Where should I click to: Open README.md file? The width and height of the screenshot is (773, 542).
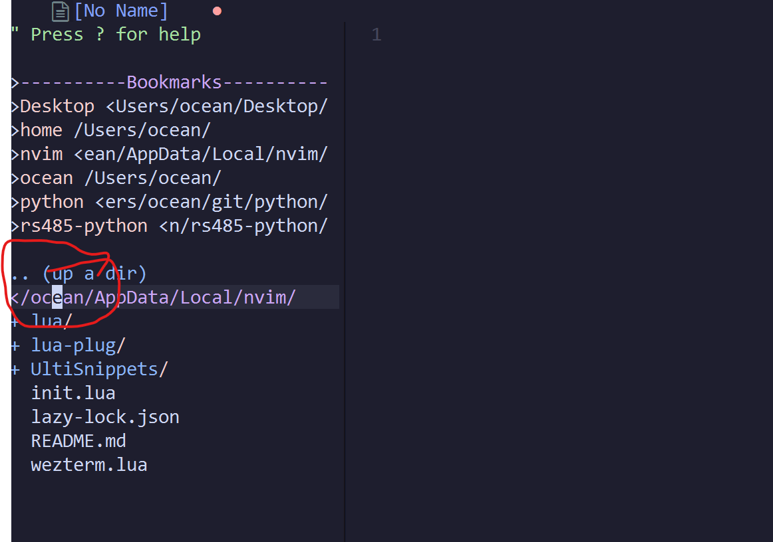78,440
